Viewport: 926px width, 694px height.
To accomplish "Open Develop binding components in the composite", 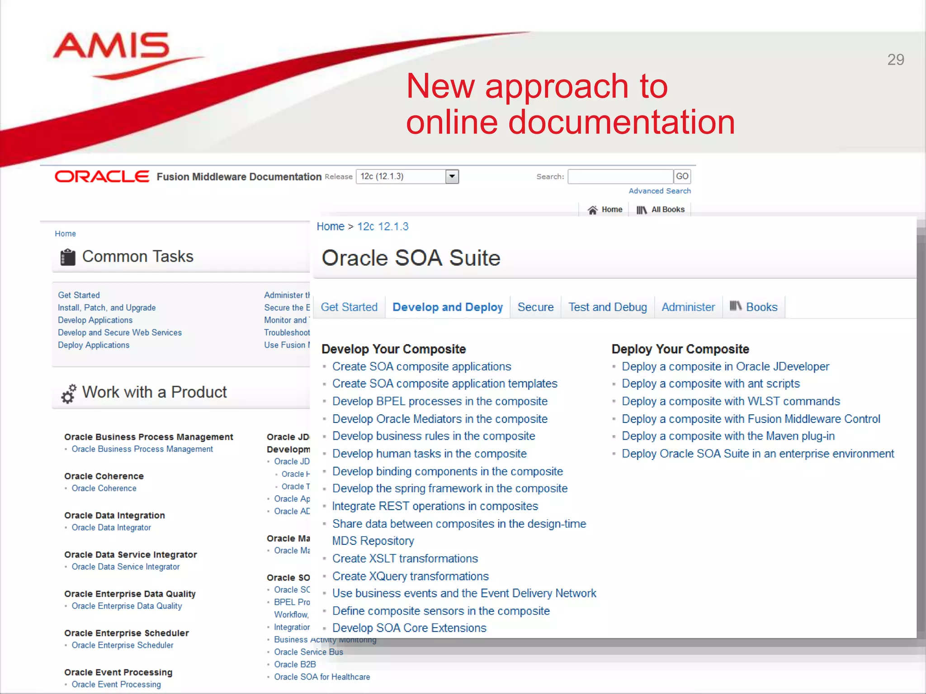I will click(448, 471).
